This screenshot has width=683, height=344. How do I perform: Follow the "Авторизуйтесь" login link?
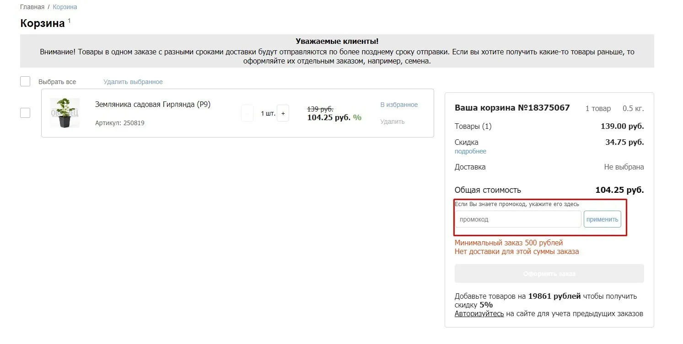(x=479, y=313)
